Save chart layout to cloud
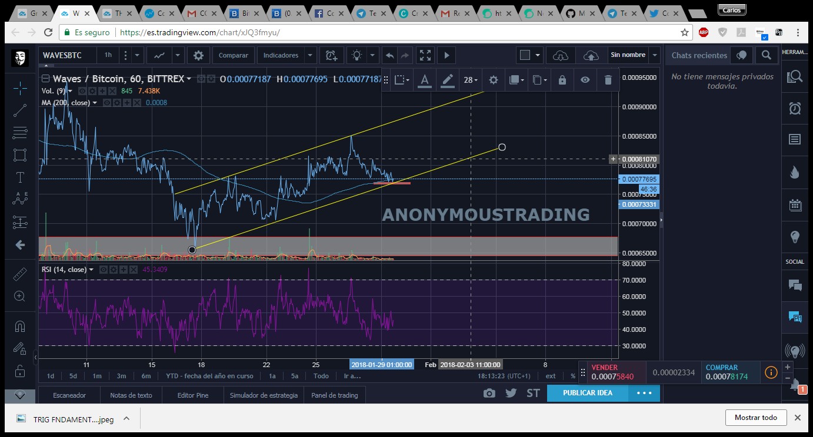Viewport: 813px width, 437px height. (x=591, y=55)
